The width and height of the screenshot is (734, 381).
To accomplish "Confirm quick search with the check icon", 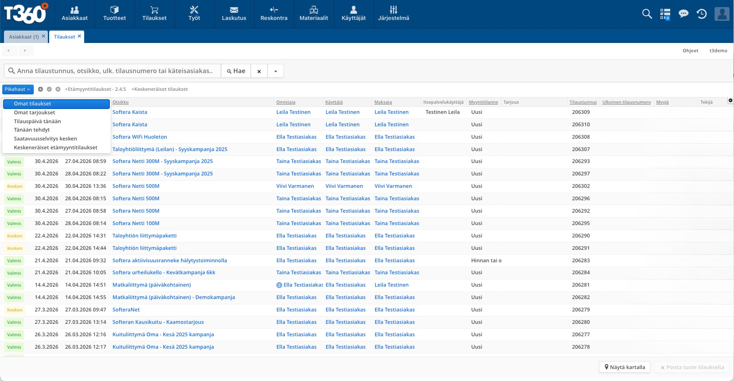I will (49, 89).
